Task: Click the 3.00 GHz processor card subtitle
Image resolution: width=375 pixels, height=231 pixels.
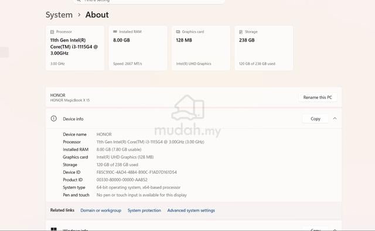Action: click(57, 64)
